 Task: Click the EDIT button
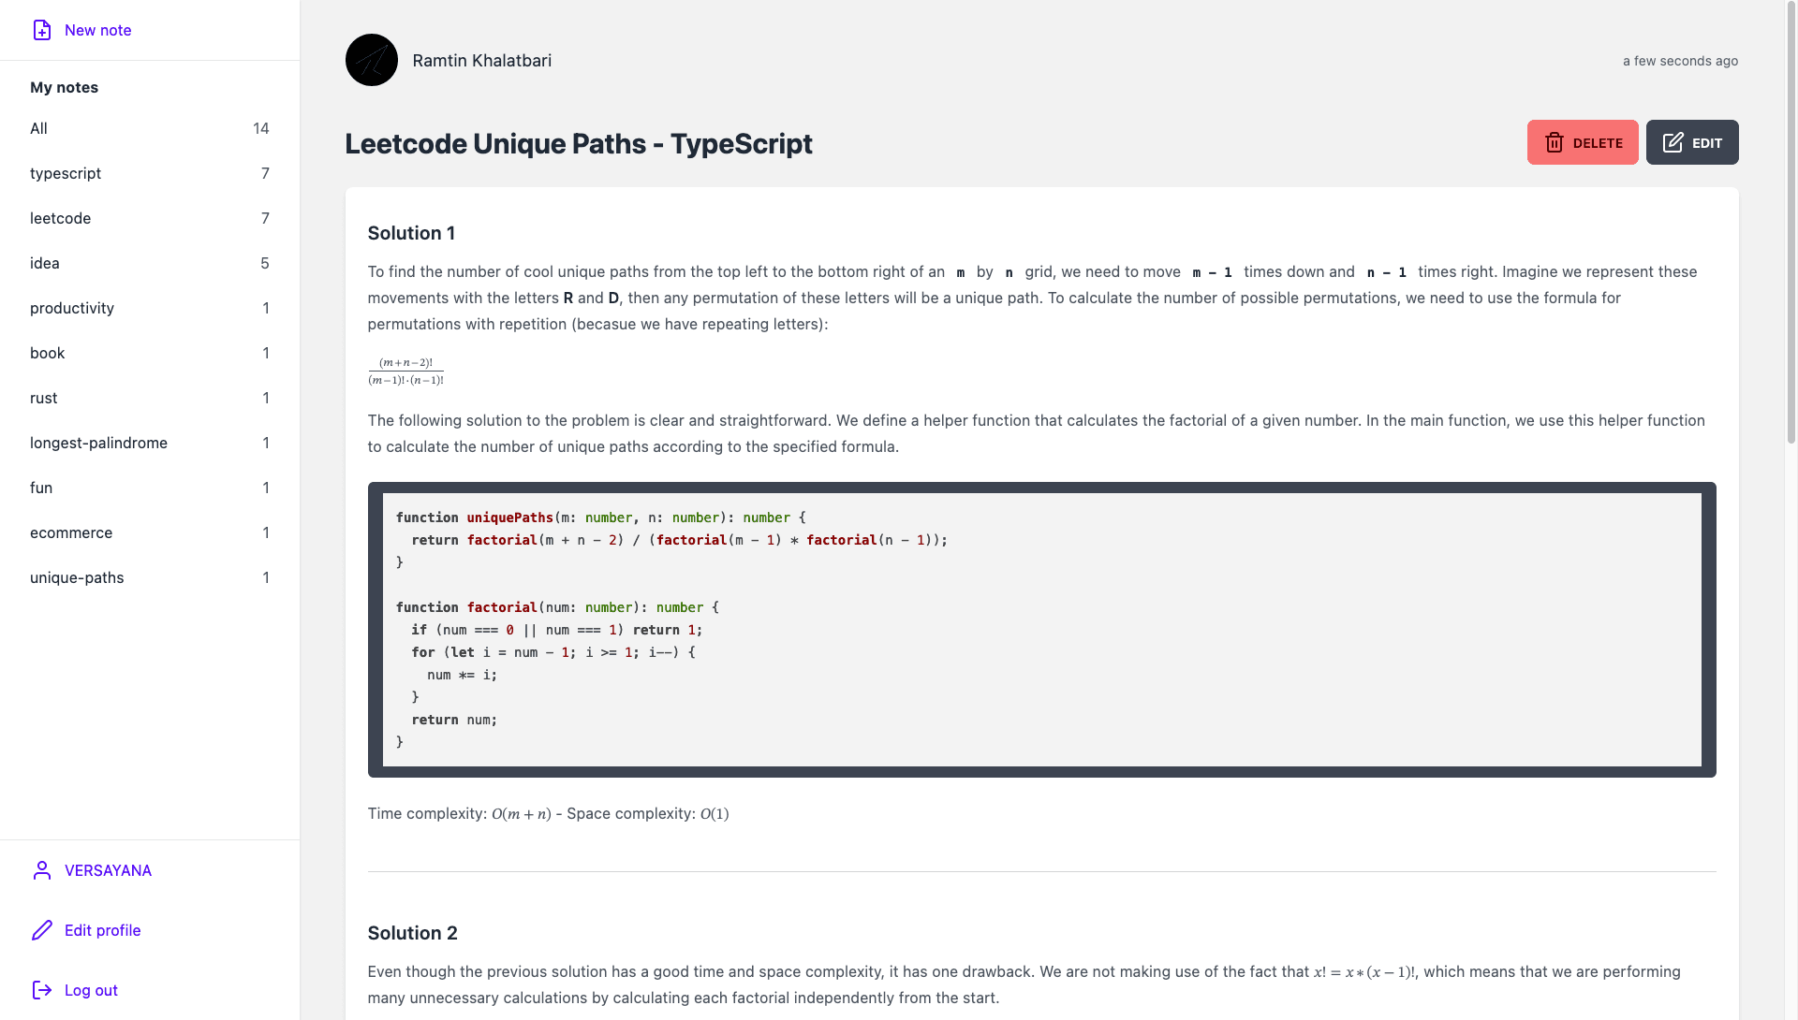[1692, 142]
